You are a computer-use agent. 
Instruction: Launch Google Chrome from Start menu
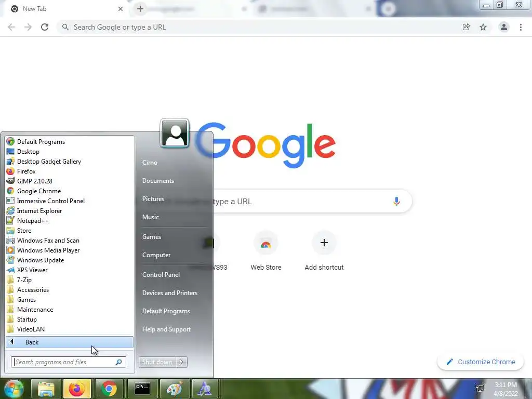click(x=70, y=191)
